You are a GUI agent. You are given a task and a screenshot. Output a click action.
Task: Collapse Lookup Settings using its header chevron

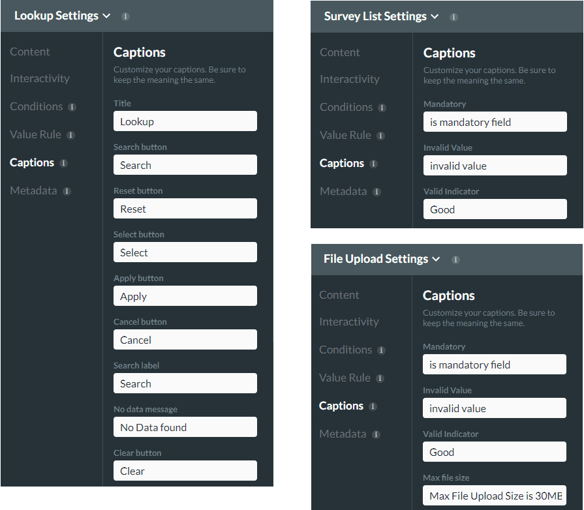point(108,16)
